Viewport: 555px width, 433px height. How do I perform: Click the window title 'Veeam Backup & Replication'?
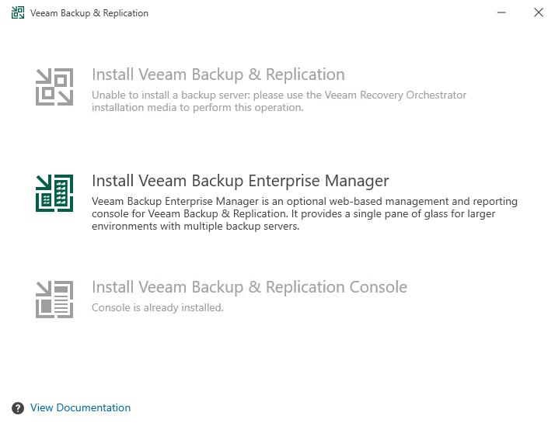(x=89, y=13)
